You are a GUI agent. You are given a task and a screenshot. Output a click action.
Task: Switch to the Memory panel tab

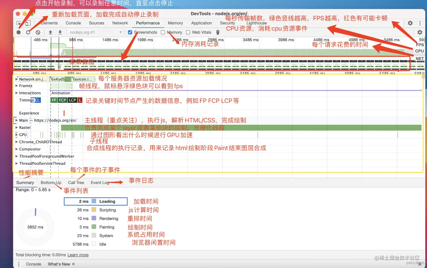tap(175, 23)
